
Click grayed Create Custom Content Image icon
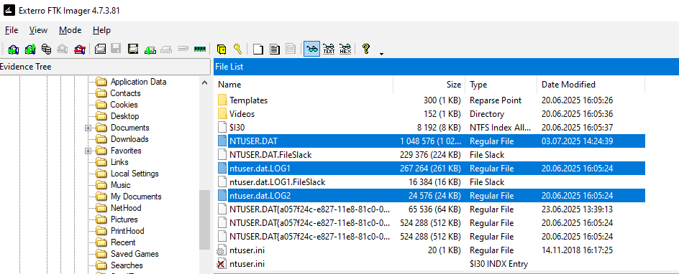166,49
